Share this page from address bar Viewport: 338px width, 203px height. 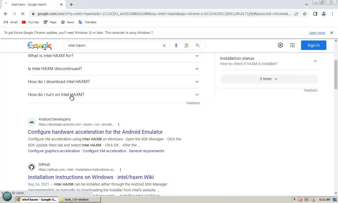[296, 14]
